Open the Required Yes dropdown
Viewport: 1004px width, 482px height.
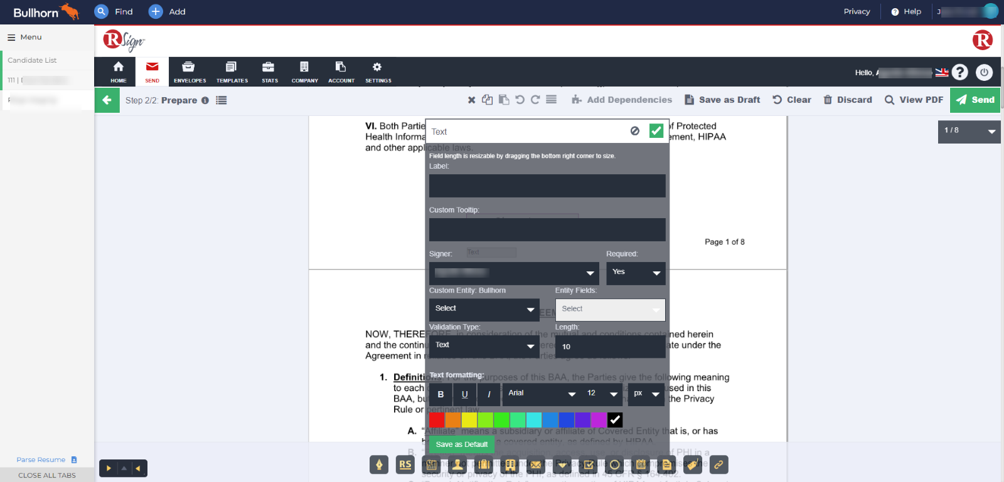(636, 273)
